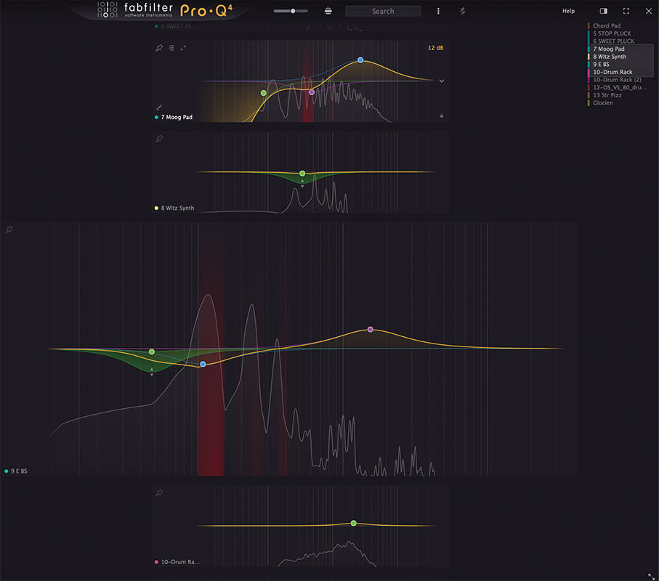Select 12-OS_VS_80_dru... in instance list
Screen dimensions: 659x581
coord(620,87)
